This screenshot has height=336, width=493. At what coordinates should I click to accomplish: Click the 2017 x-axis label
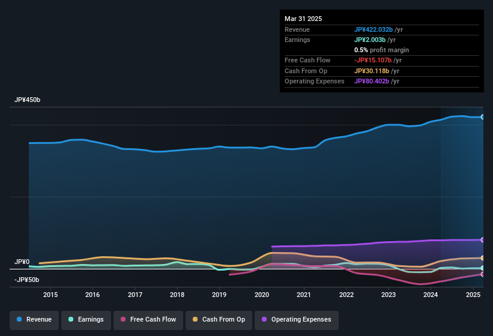(135, 295)
